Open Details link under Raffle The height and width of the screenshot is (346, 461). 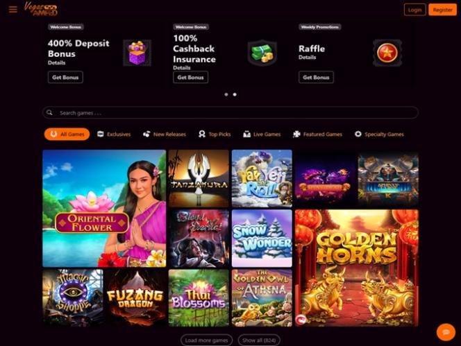click(x=308, y=58)
